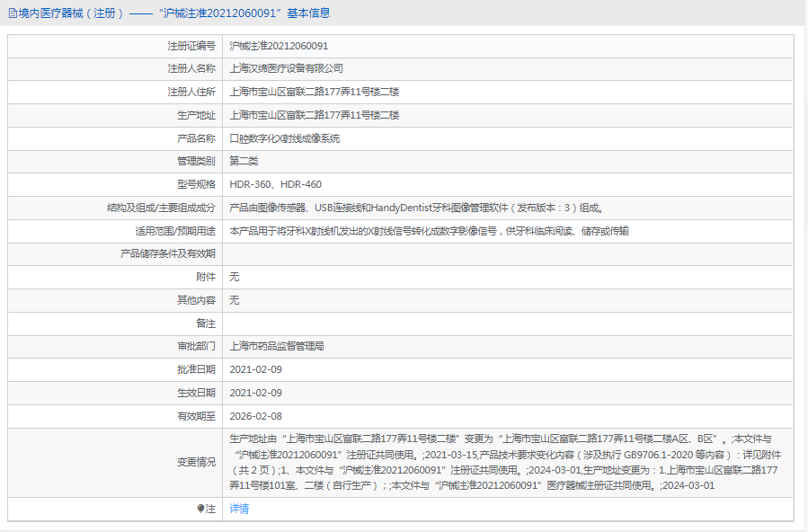Screen dimensions: 808x532
Task: Click the bullet icon beside 注 label
Action: pyautogui.click(x=201, y=509)
